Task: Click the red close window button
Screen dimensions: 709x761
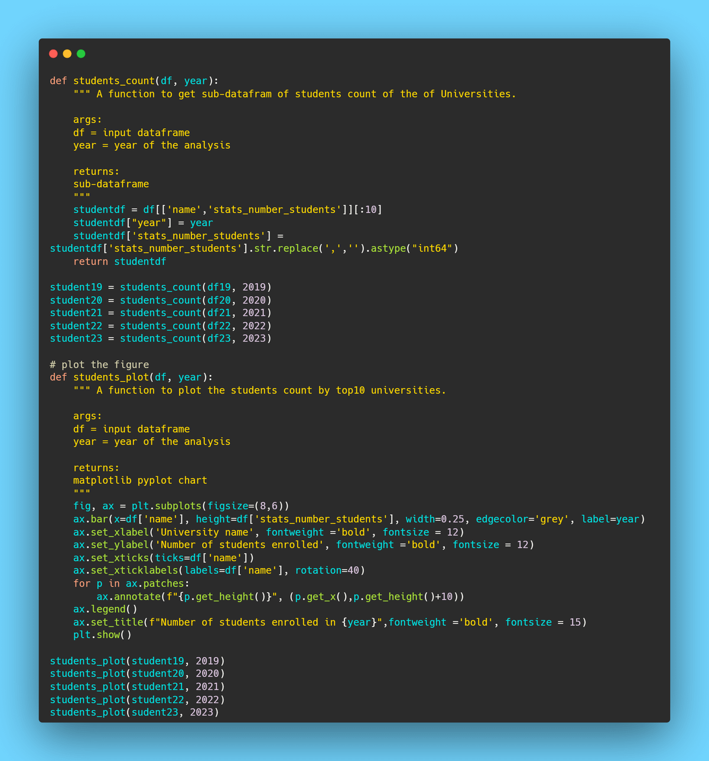Action: [x=53, y=54]
